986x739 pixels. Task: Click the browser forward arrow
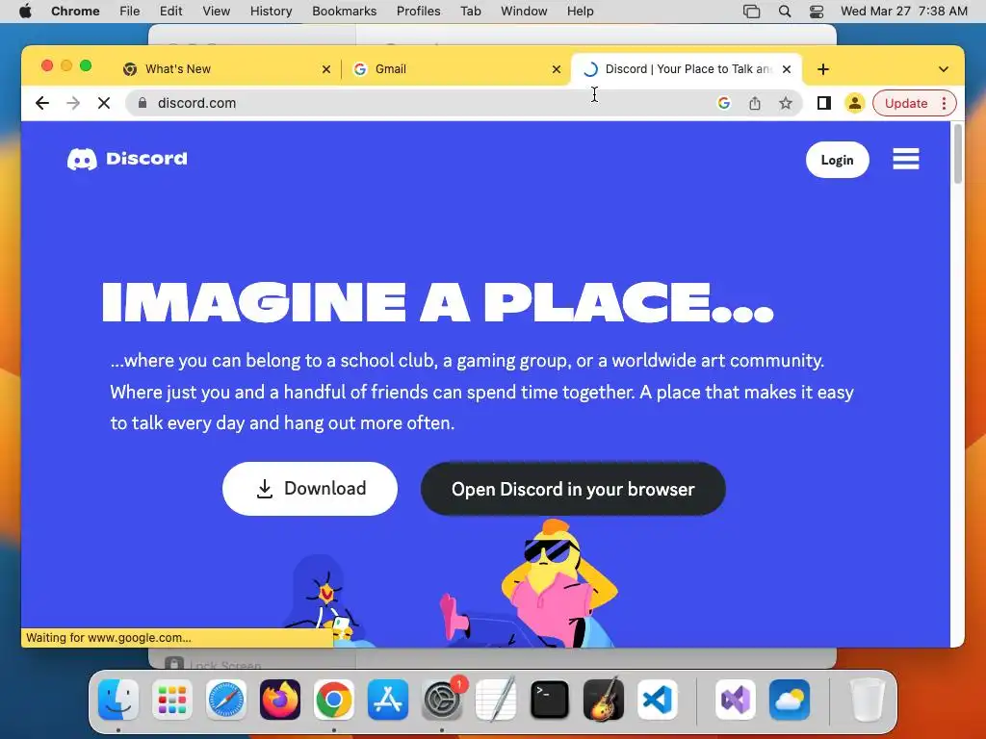click(x=73, y=103)
